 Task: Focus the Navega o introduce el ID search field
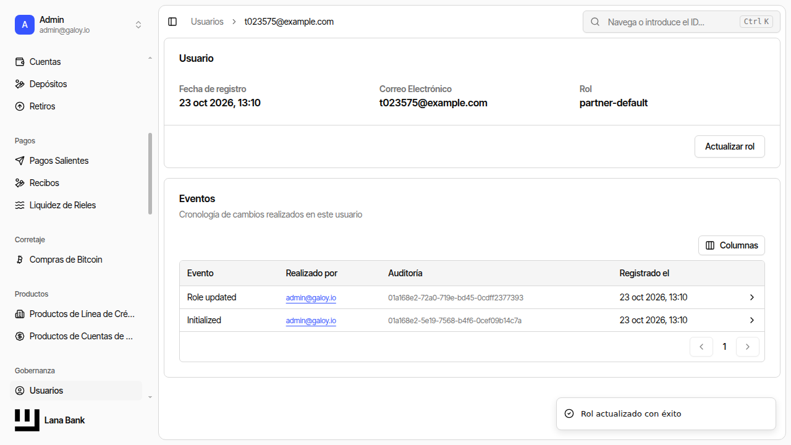(x=680, y=22)
